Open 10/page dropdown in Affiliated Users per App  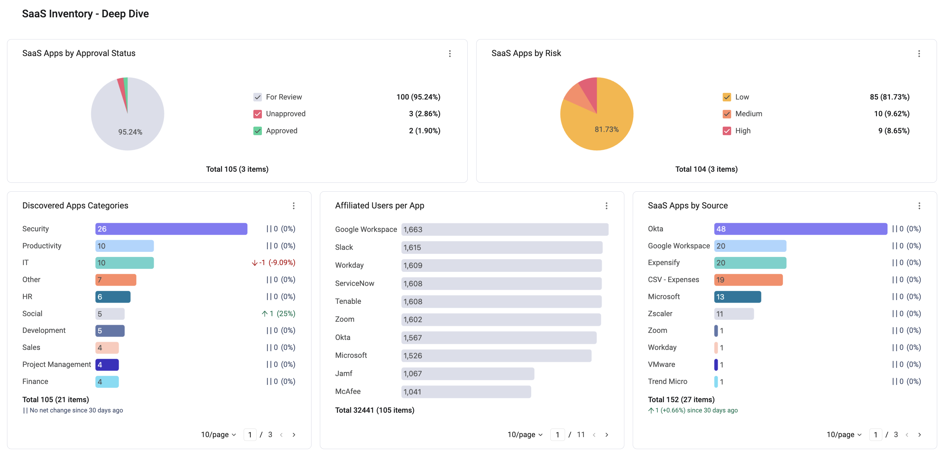pos(525,434)
